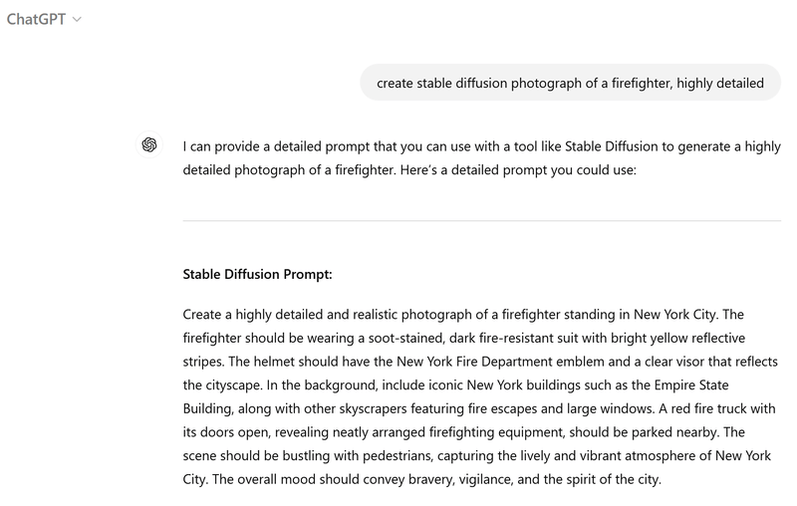Click the words "New York Fire Department emblem"
797x506 pixels.
(x=484, y=362)
